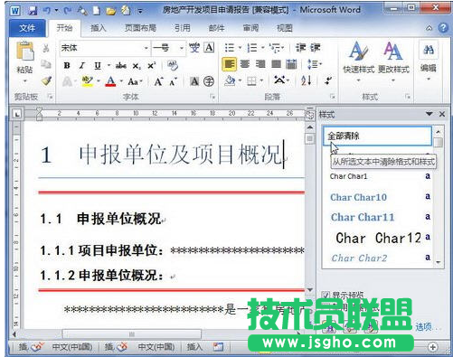The image size is (453, 357).
Task: Toggle Italic formatting
Action: pyautogui.click(x=81, y=65)
